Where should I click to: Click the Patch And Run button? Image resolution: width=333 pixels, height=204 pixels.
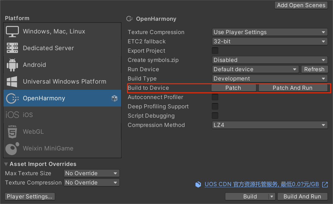click(293, 88)
